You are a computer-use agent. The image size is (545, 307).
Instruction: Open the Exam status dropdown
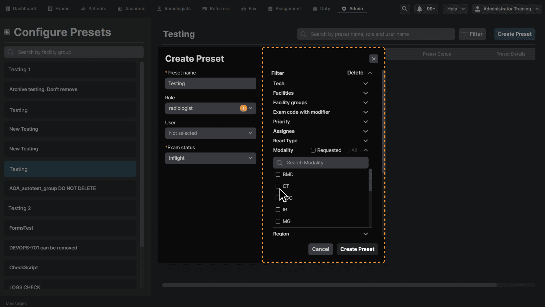coord(210,158)
